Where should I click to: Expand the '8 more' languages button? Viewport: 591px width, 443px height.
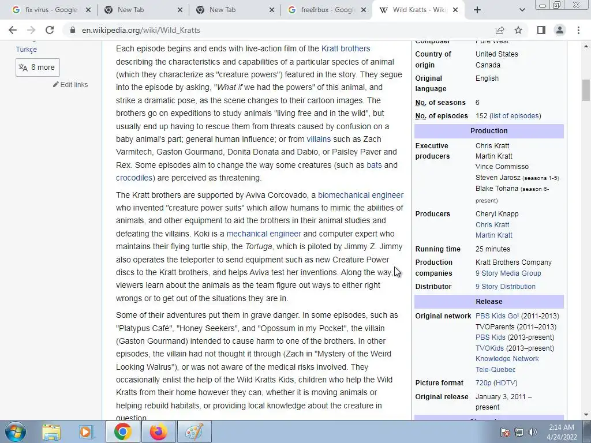38,67
